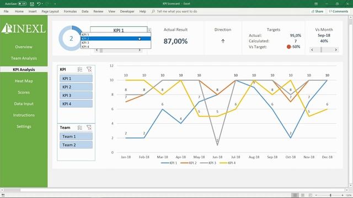Open the Review tab
The image size is (353, 198).
(98, 11)
